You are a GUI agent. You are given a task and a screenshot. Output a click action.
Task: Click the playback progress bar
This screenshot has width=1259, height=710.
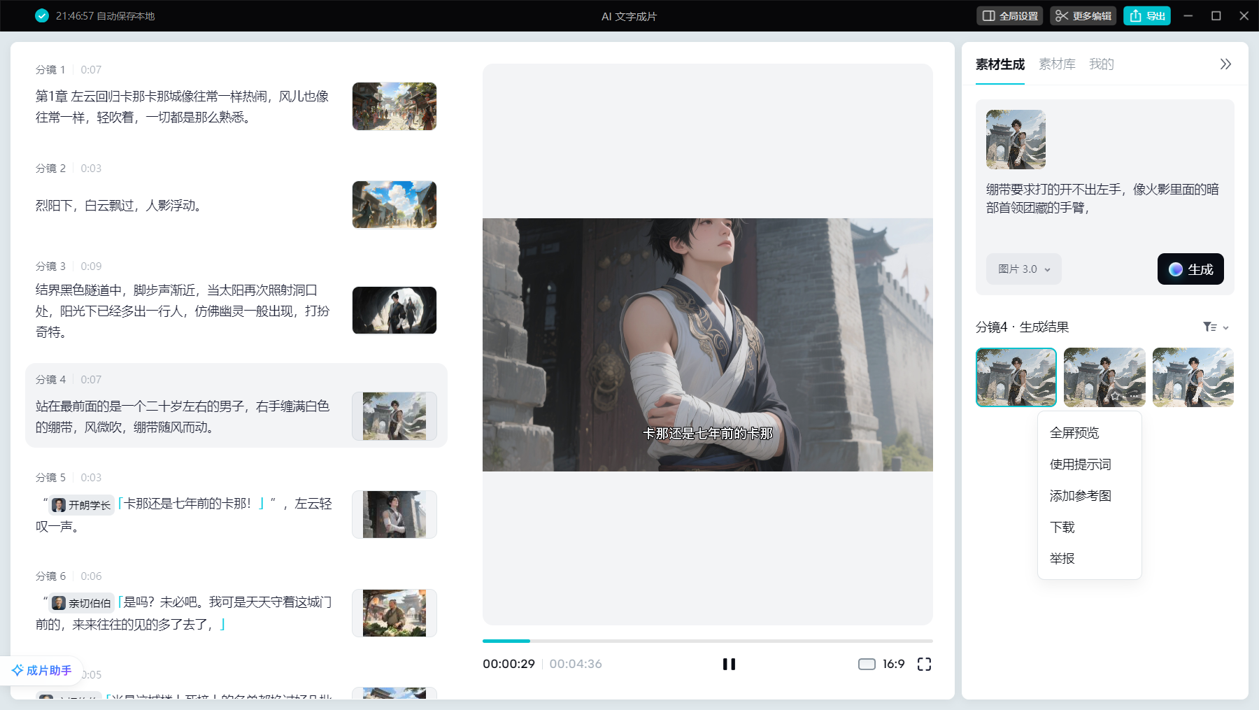click(708, 641)
